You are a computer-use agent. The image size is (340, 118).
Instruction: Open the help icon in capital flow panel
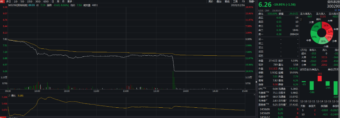click(x=301, y=20)
